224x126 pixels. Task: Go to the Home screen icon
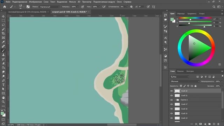[x=5, y=7]
